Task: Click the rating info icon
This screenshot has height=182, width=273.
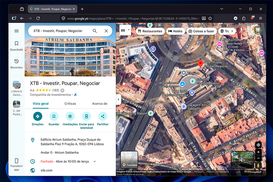Action: point(62,90)
